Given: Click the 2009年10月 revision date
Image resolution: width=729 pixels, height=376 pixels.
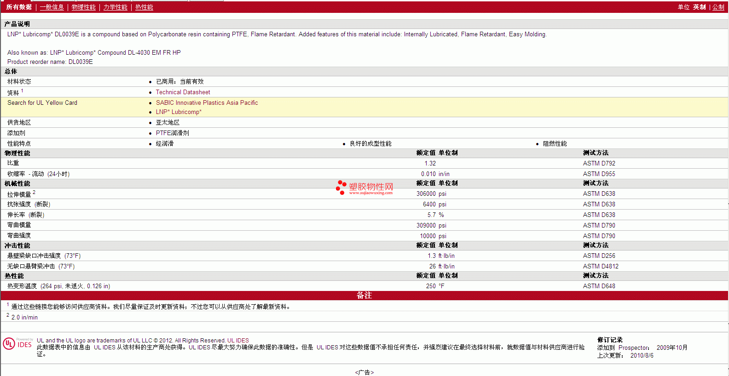Looking at the screenshot, I should point(672,348).
